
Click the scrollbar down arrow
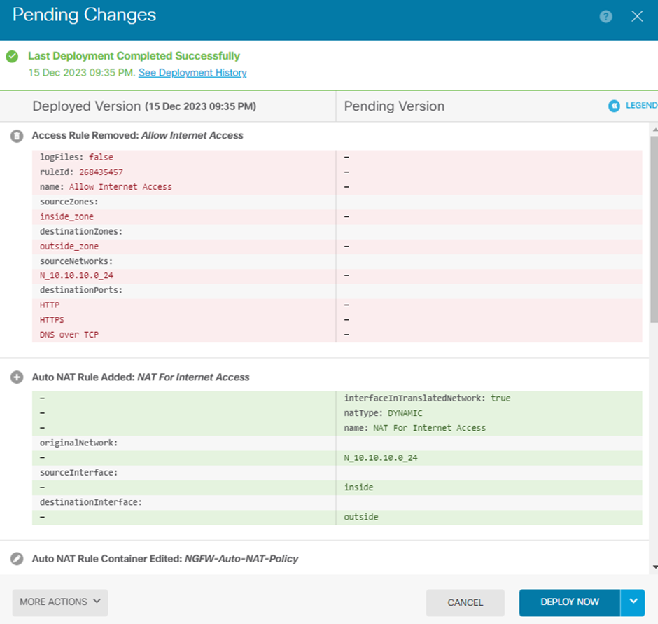point(654,567)
